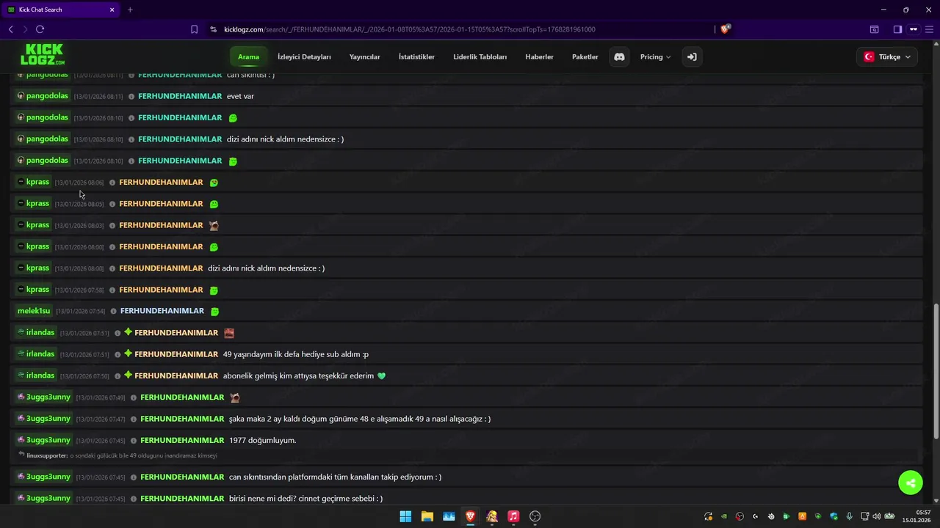Viewport: 940px width, 528px height.
Task: Open the Arama tab
Action: [248, 56]
